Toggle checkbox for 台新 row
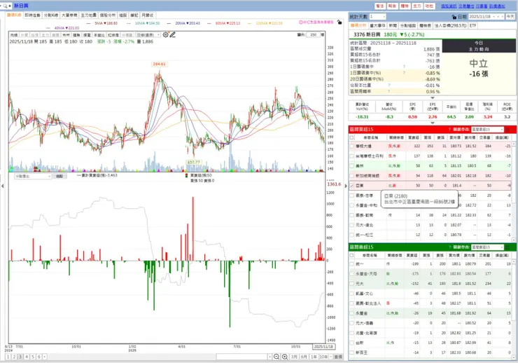Viewport: 518px width, 363px height. (x=352, y=343)
